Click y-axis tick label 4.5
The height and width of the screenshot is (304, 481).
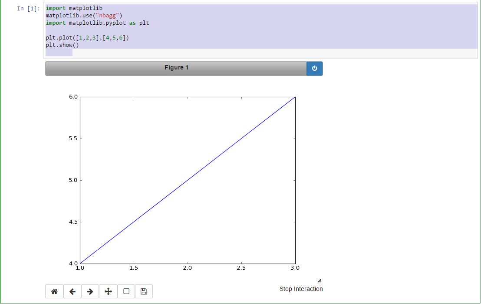tap(73, 222)
